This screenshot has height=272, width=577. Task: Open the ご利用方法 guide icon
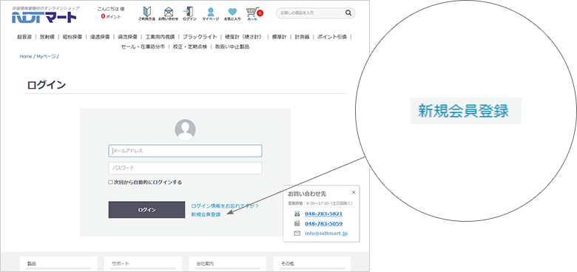(x=146, y=13)
